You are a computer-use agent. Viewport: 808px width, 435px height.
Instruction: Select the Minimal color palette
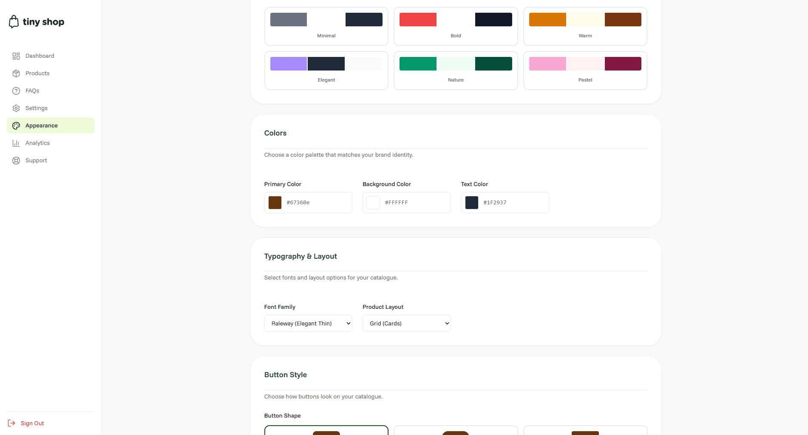(x=326, y=26)
